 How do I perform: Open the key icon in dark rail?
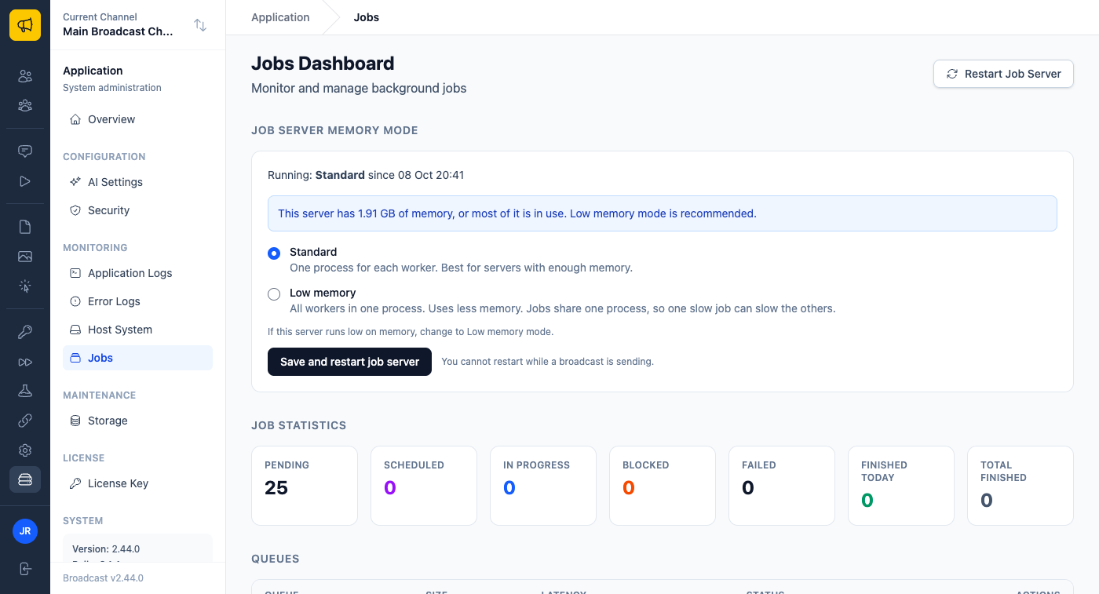[25, 332]
